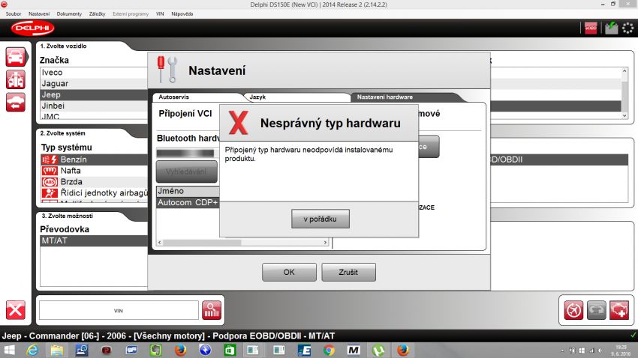Open Internet Explorer from the taskbar
Image resolution: width=638 pixels, height=358 pixels.
(32, 350)
